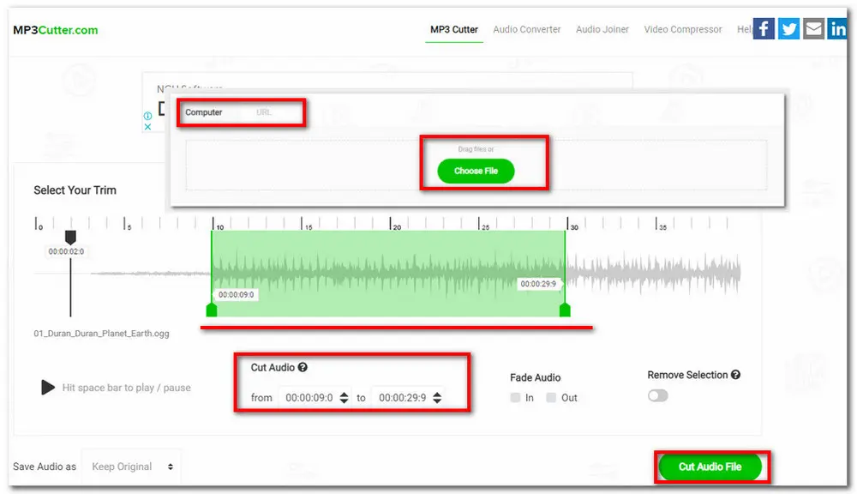Share the page on Twitter
The height and width of the screenshot is (494, 857).
click(x=788, y=28)
